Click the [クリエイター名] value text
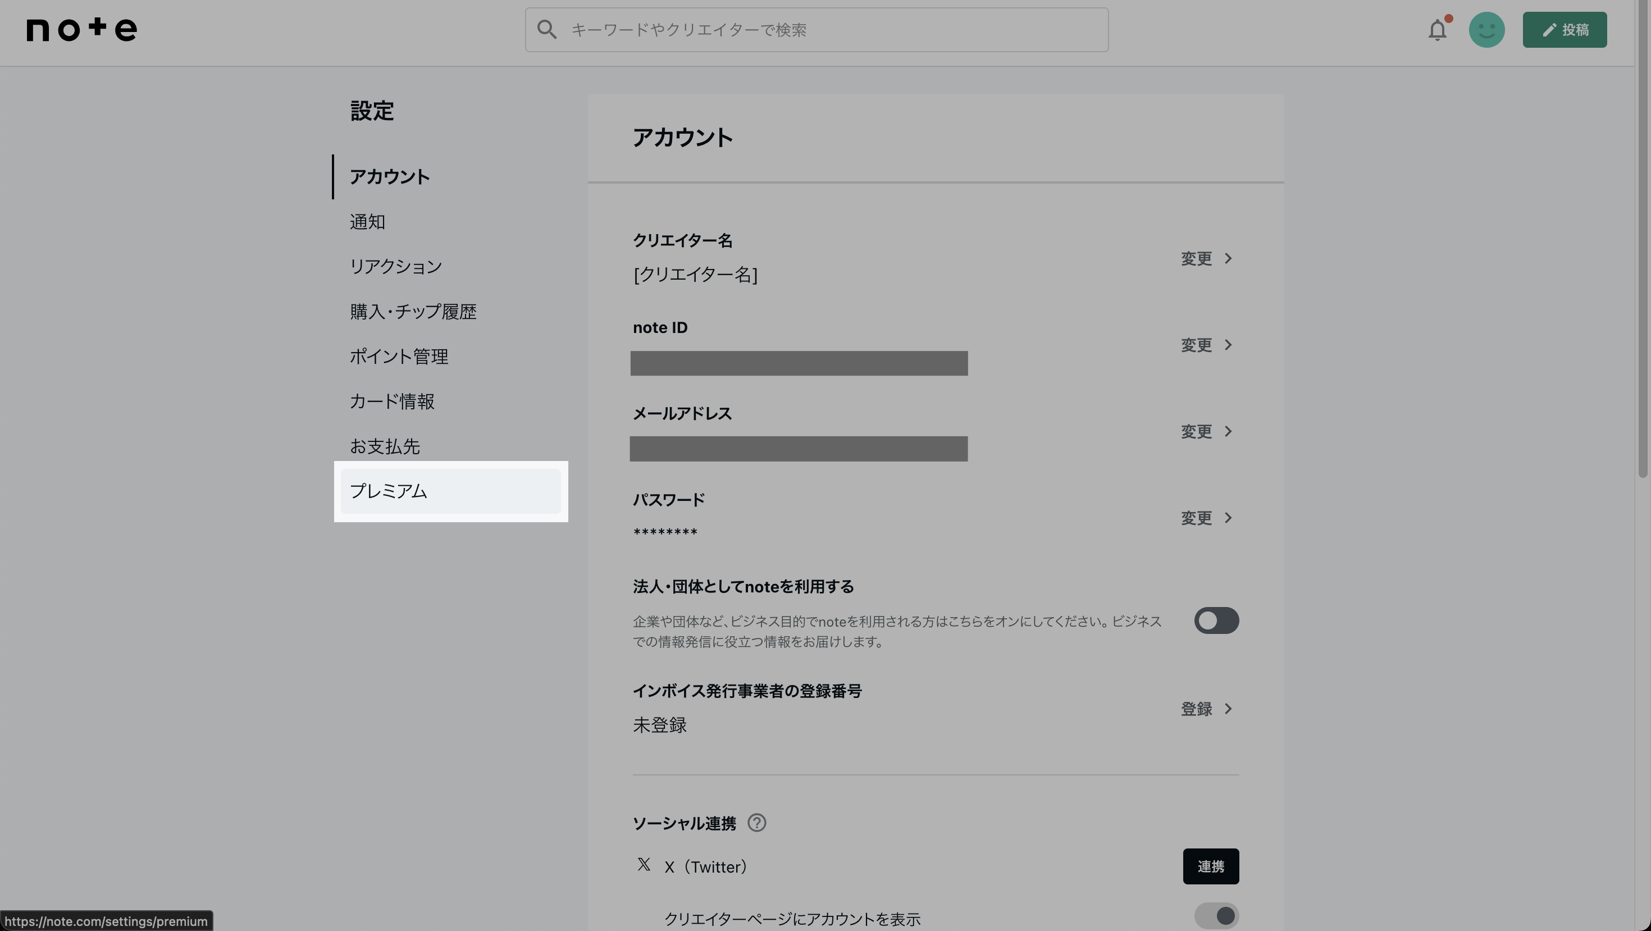The image size is (1651, 931). [x=695, y=274]
